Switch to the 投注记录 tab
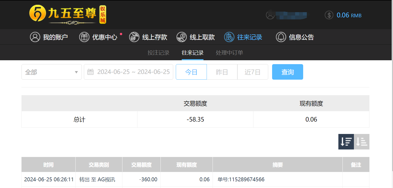393x188 pixels. coord(158,52)
